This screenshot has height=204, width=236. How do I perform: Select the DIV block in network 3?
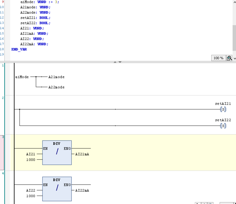pos(57,153)
